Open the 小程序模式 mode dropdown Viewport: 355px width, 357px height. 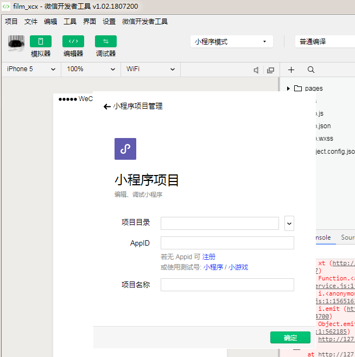point(232,41)
